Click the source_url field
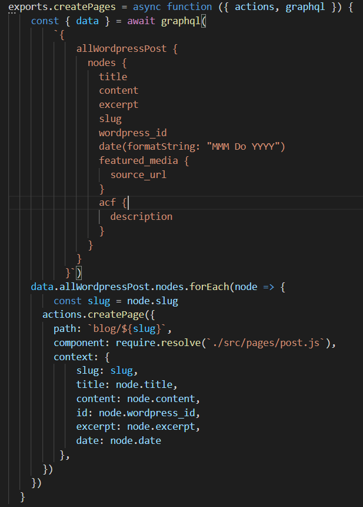The width and height of the screenshot is (363, 507). point(138,175)
